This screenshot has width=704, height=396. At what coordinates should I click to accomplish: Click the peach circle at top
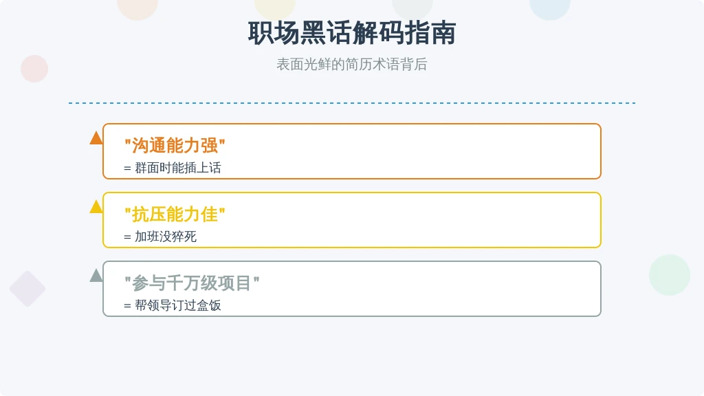tap(137, 7)
